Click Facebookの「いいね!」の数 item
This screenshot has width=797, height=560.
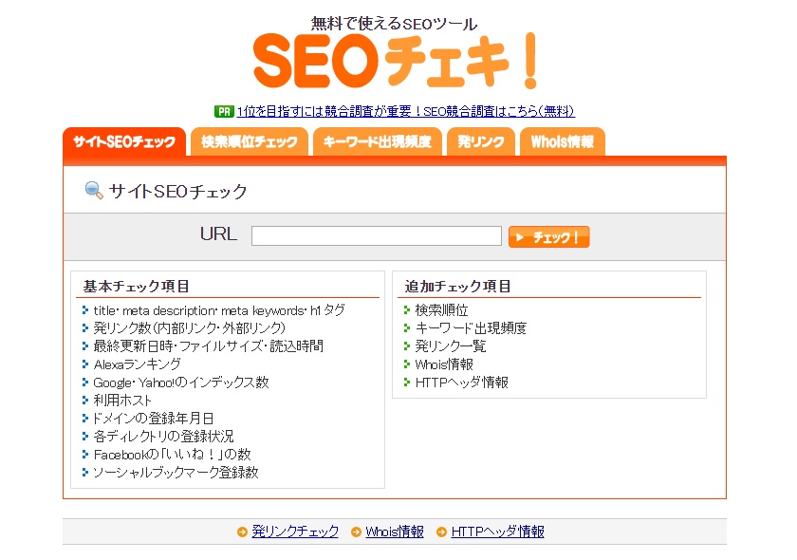click(x=173, y=455)
